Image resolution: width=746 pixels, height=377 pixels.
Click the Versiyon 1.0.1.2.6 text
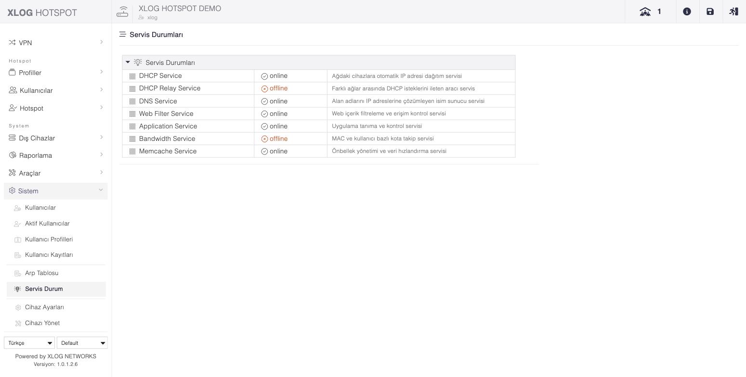[x=56, y=364]
